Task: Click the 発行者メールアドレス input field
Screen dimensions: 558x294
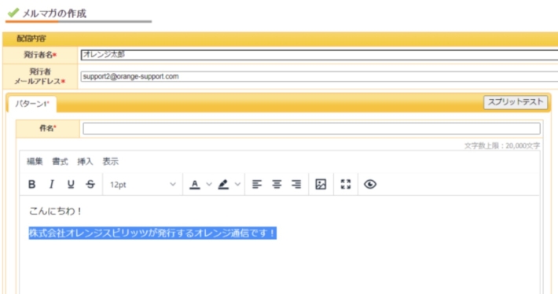Action: click(319, 76)
